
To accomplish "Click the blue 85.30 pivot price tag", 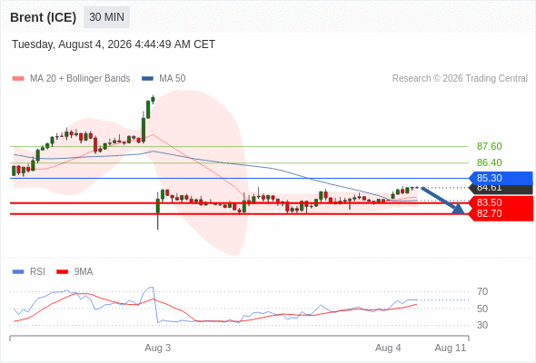I will (501, 178).
